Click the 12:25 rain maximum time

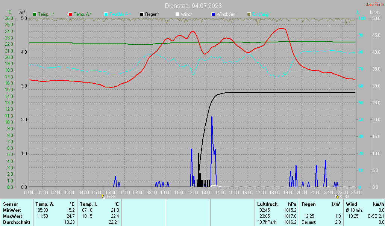point(309,217)
